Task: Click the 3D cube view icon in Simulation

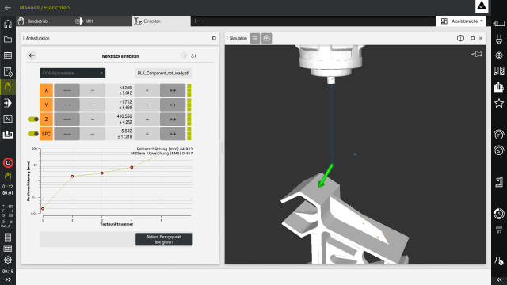Action: 460,38
